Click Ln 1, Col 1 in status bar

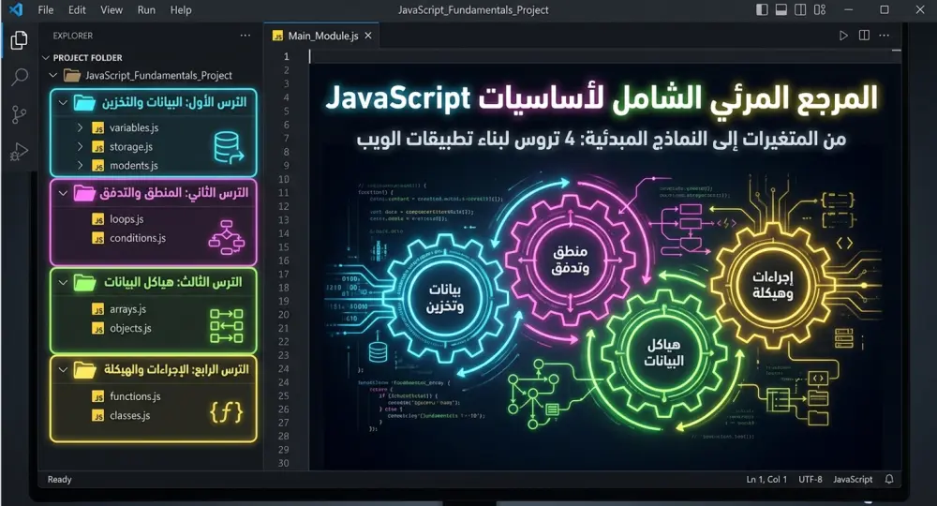click(x=766, y=479)
